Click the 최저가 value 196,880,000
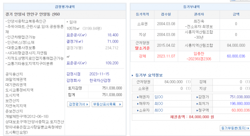250x136 pixels. (x=240, y=103)
